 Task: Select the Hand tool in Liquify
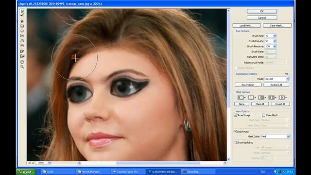click(22, 62)
